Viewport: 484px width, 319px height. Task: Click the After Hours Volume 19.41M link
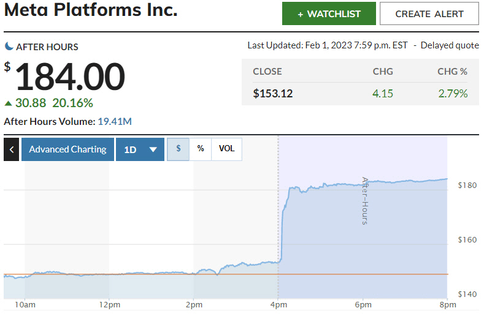point(115,121)
